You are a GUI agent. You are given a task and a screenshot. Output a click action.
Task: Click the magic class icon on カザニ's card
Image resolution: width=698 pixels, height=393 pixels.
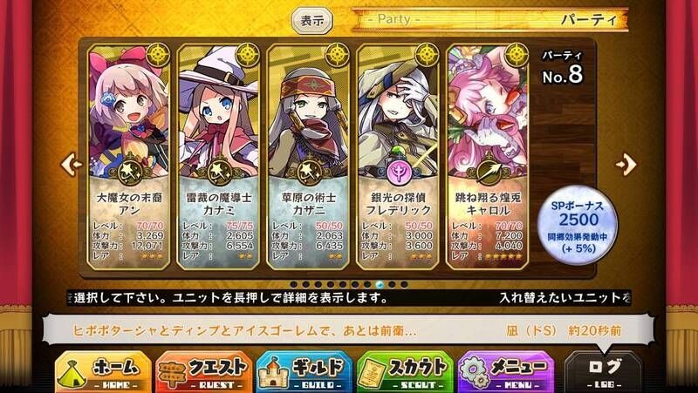[x=310, y=171]
